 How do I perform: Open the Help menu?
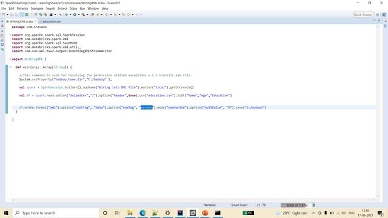click(x=105, y=8)
